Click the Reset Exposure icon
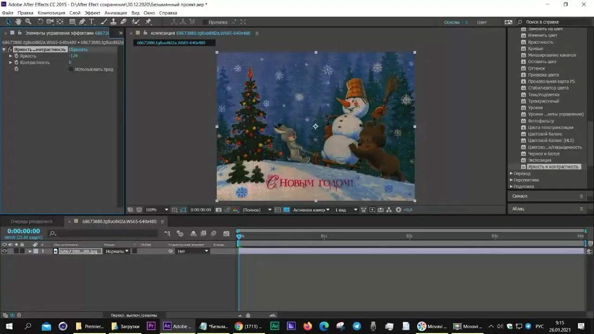The width and height of the screenshot is (594, 334). [398, 210]
